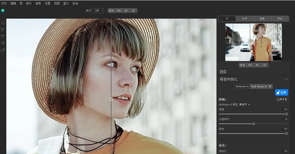The width and height of the screenshot is (295, 154).
Task: Click the green app logo icon
Action: (3, 10)
